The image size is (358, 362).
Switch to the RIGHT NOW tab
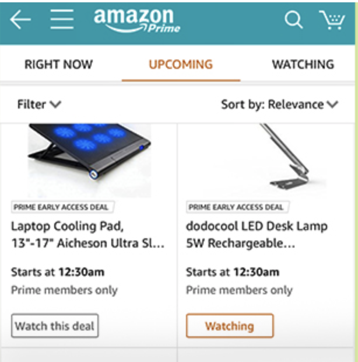pos(58,64)
